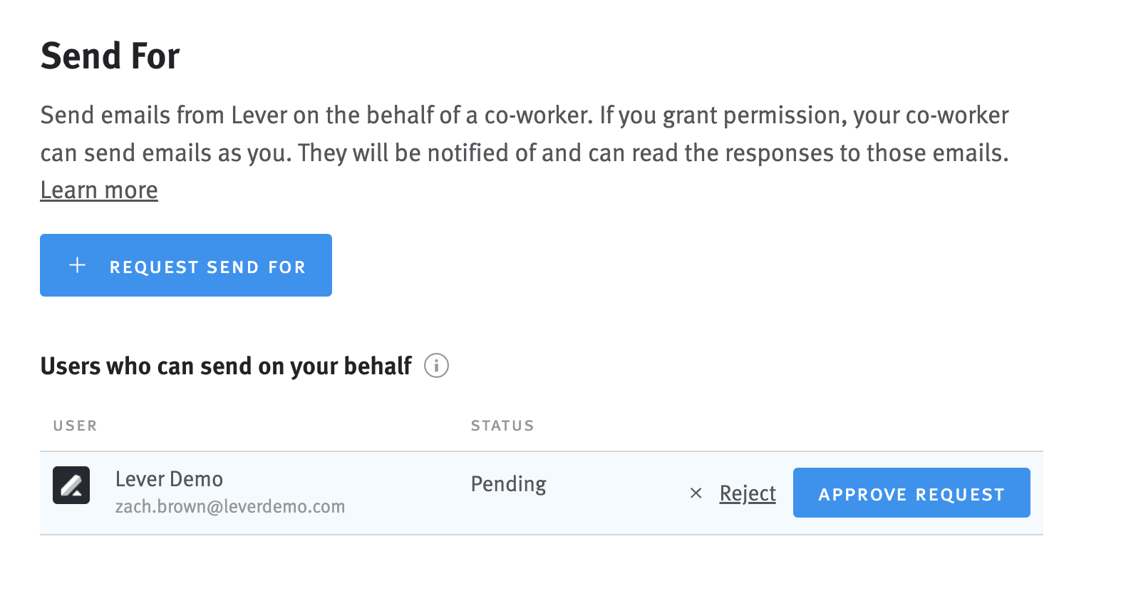1126x616 pixels.
Task: Click the plus icon on Request Send For
Action: tap(78, 265)
